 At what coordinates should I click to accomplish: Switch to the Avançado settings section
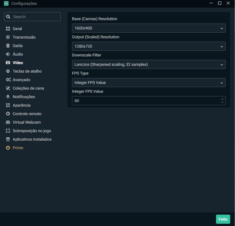[22, 80]
